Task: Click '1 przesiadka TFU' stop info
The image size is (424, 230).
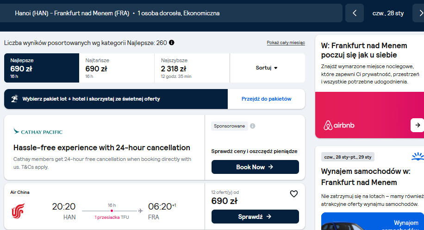Action: (112, 217)
